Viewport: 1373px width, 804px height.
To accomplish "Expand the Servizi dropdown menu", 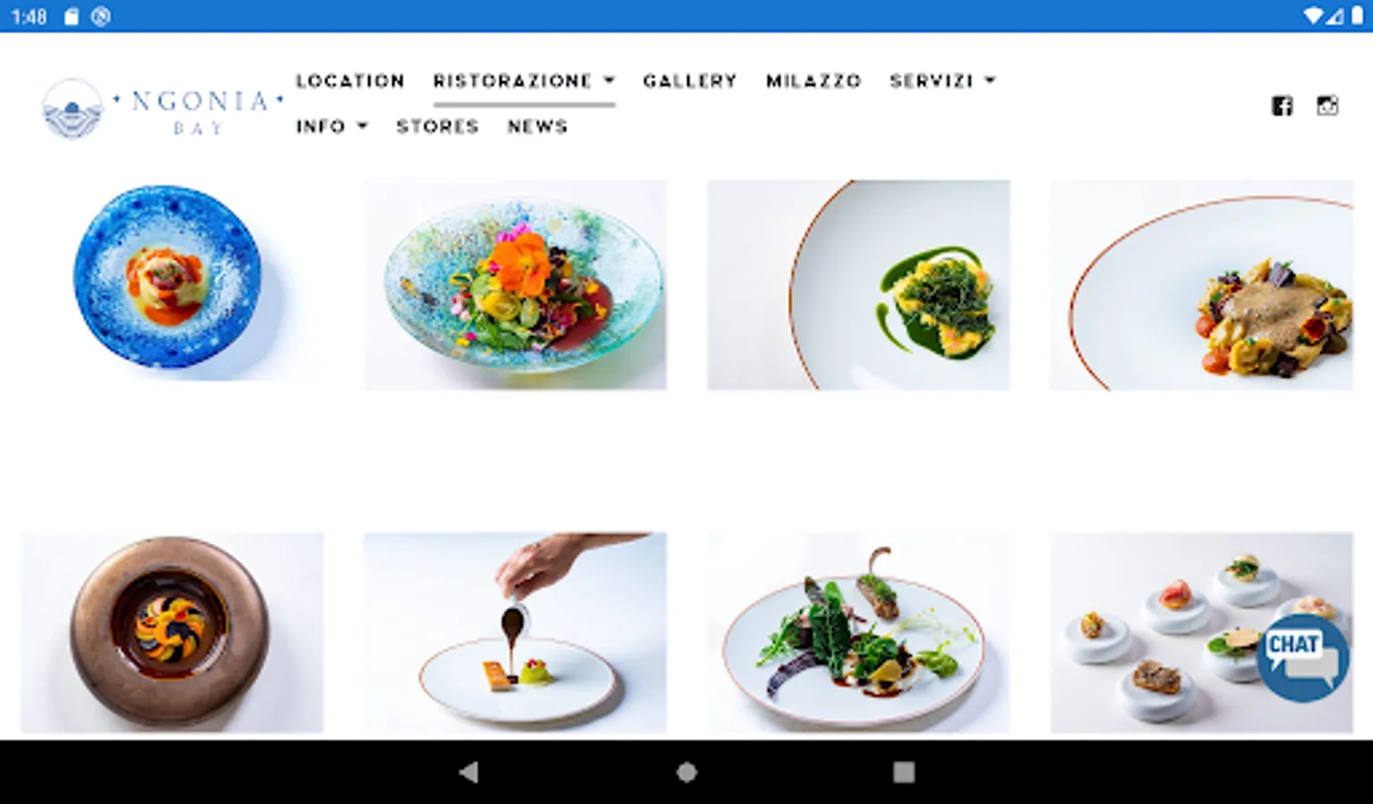I will [x=942, y=80].
